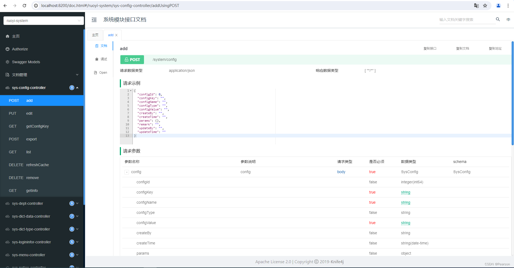
Task: Switch to the 主页 tab
Action: click(95, 35)
